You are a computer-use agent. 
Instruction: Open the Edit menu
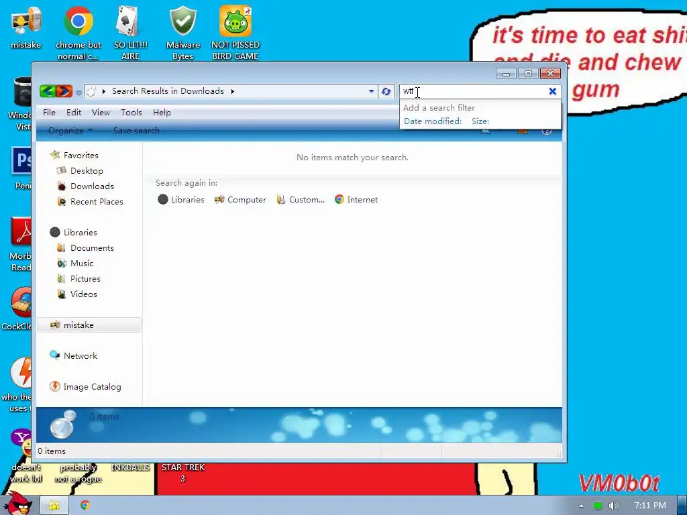(74, 113)
